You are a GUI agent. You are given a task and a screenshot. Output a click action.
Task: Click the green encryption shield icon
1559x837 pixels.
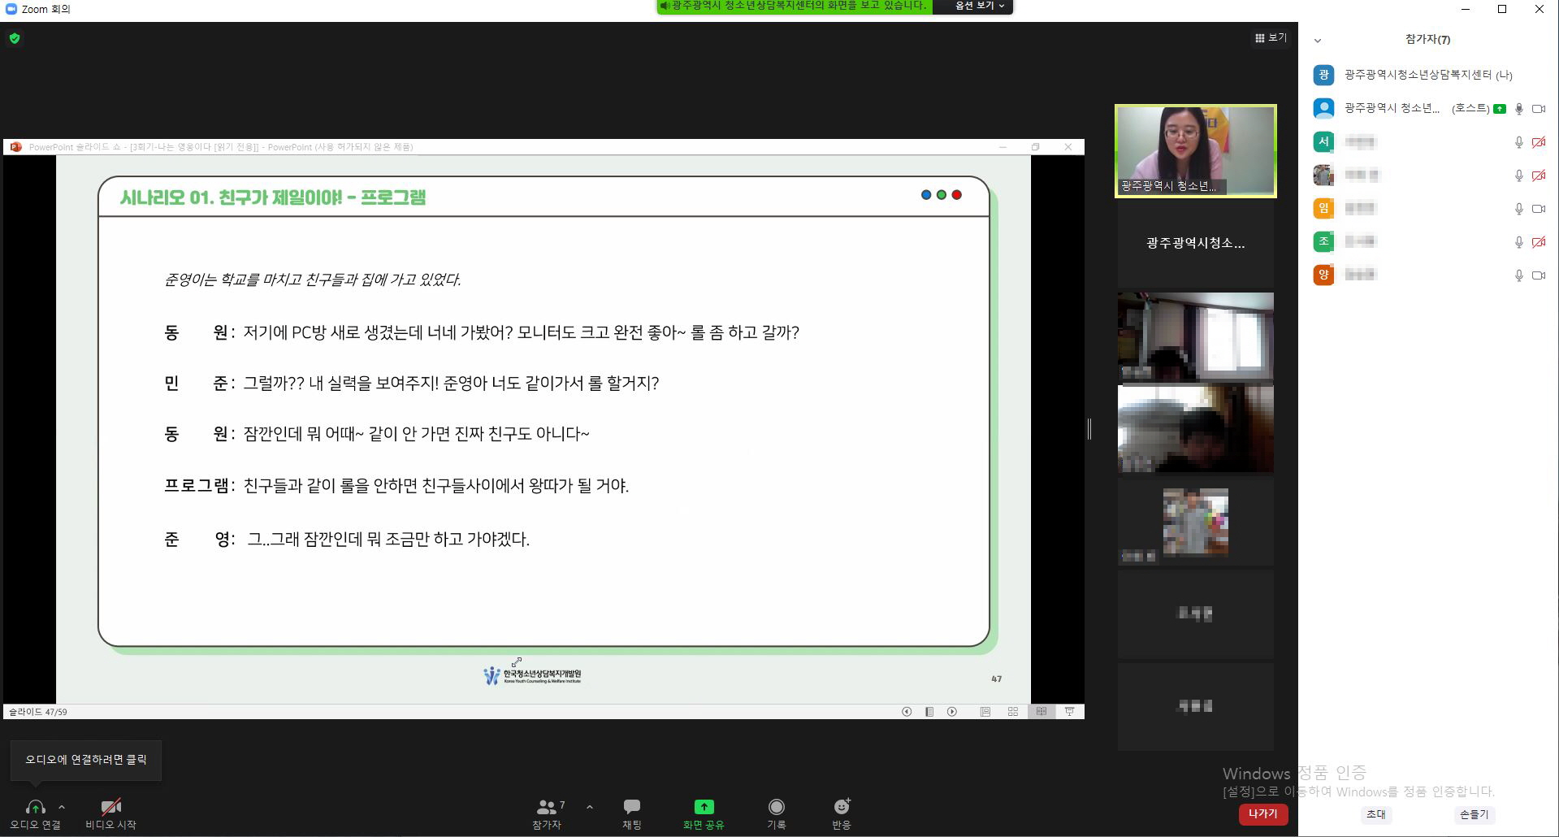15,38
